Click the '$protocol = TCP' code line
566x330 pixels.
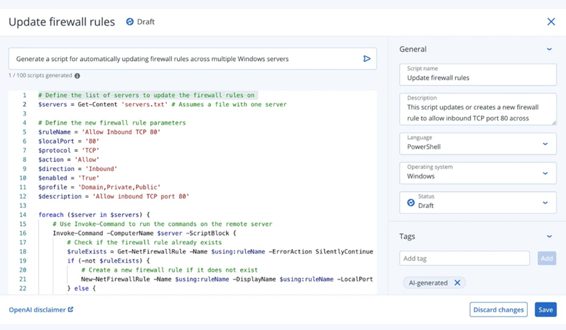pyautogui.click(x=68, y=150)
